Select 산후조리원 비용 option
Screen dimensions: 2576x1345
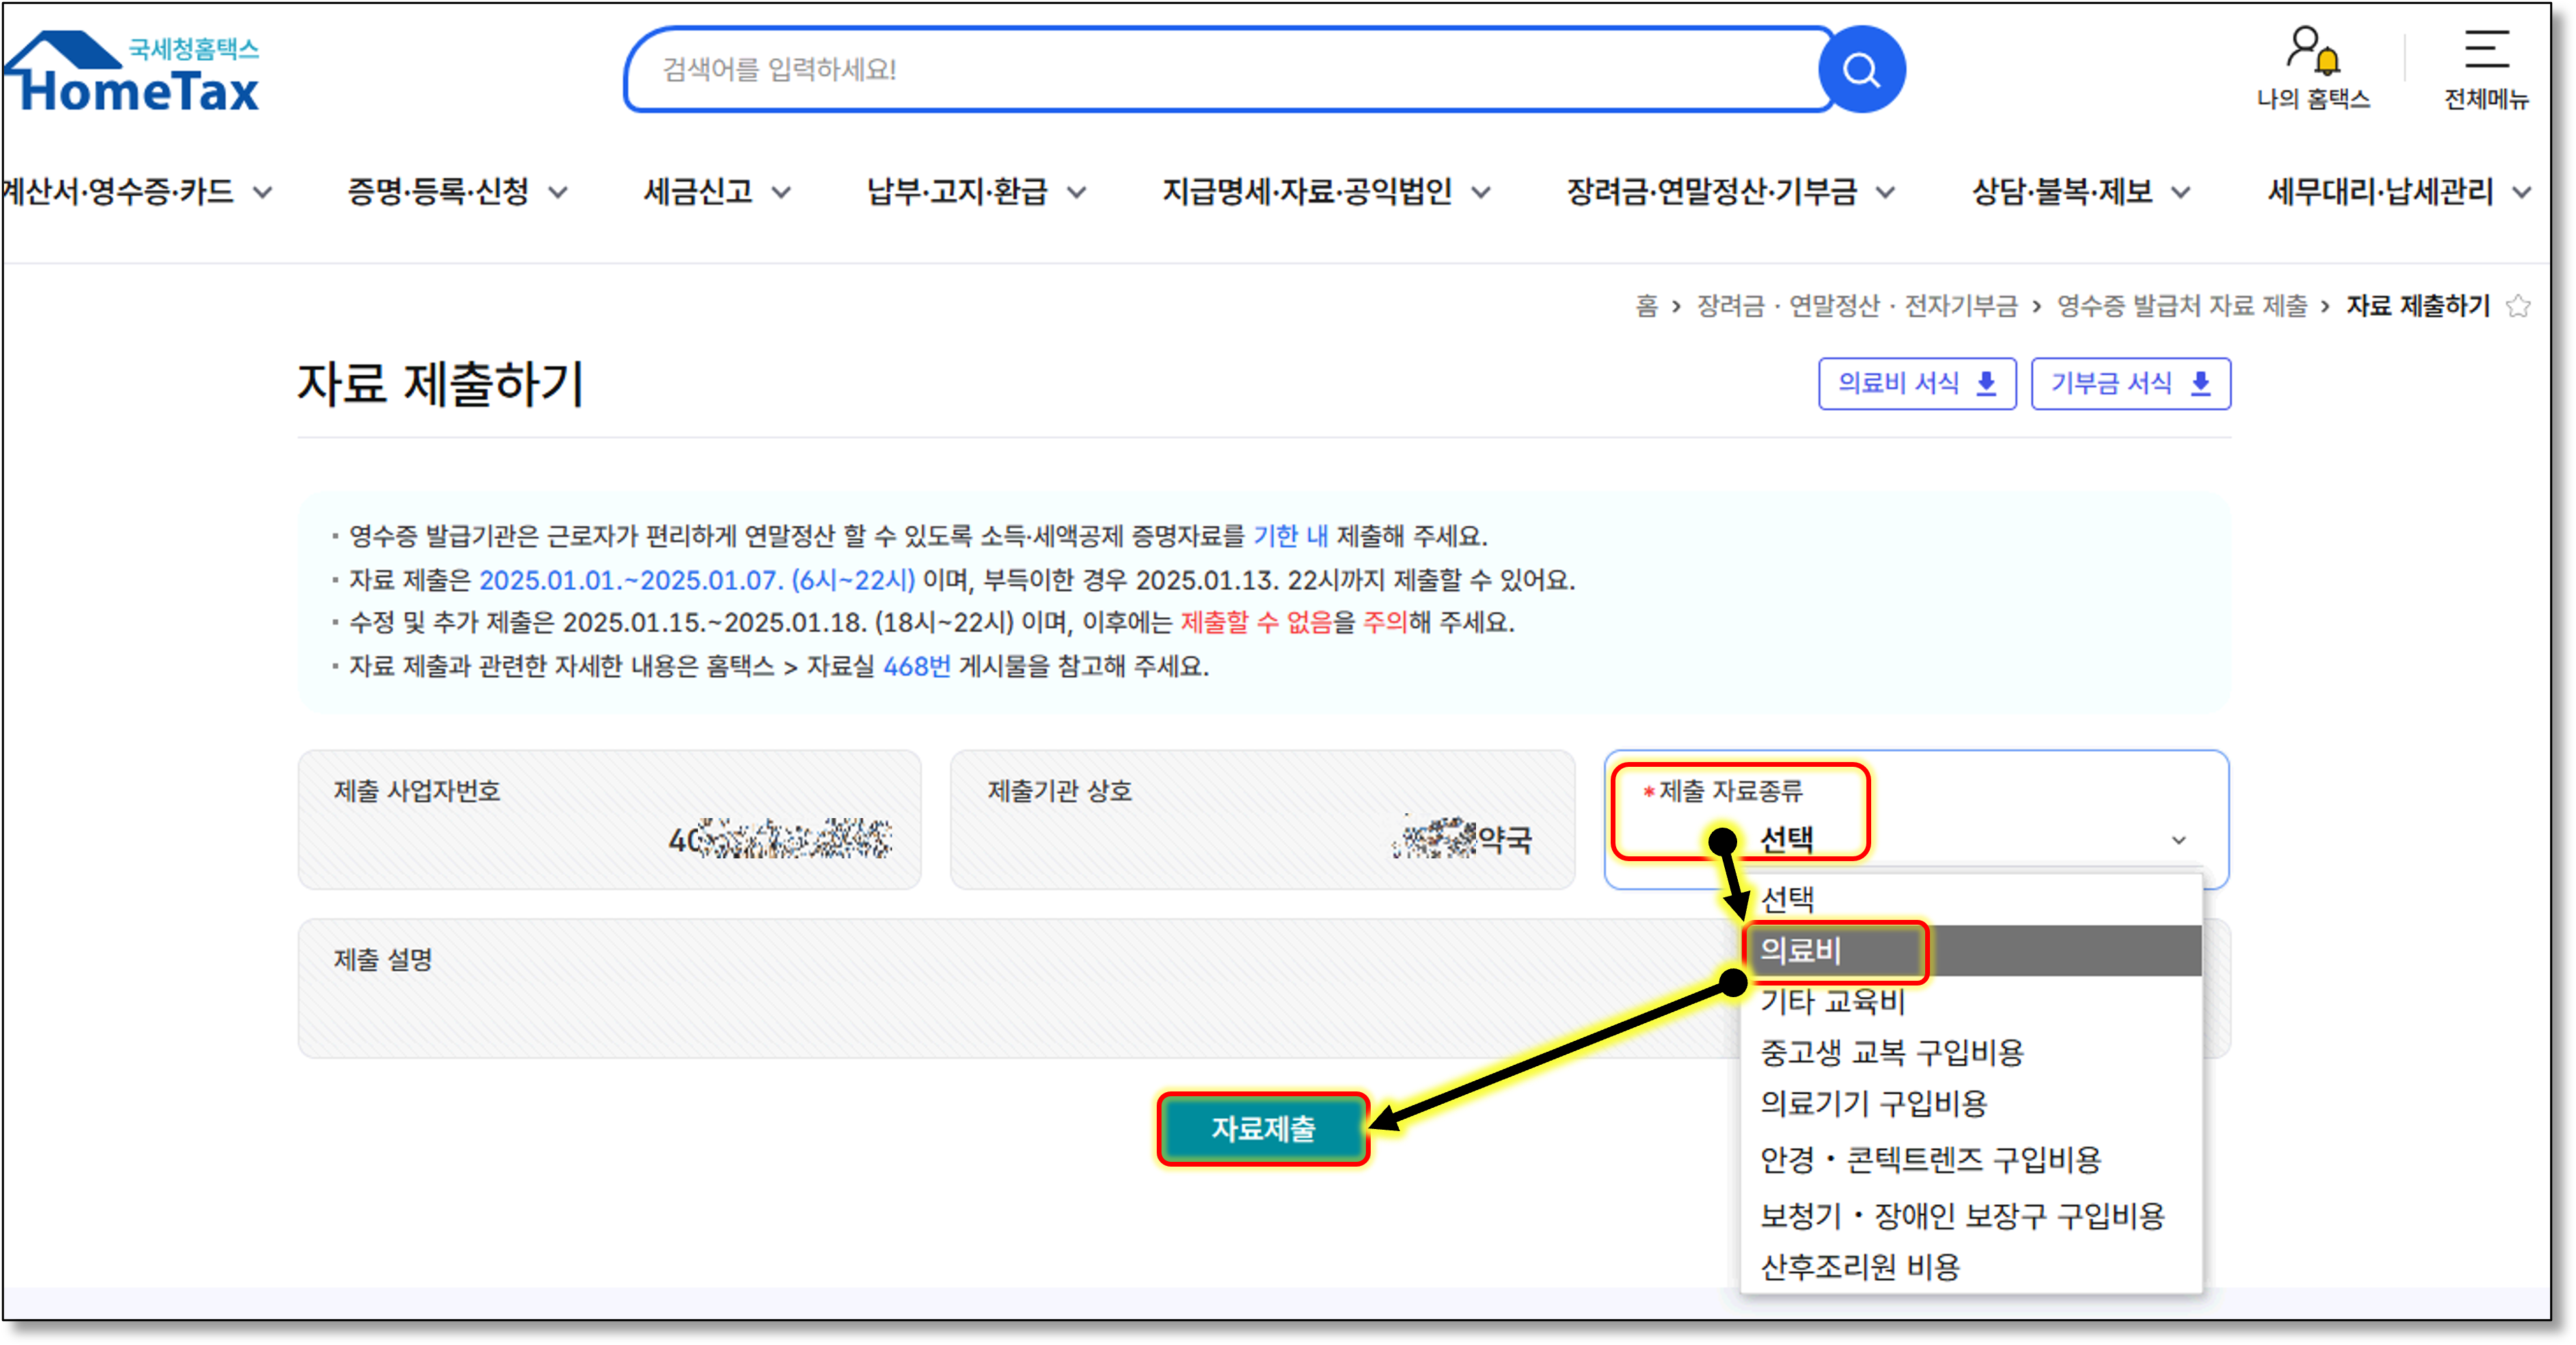point(1860,1267)
